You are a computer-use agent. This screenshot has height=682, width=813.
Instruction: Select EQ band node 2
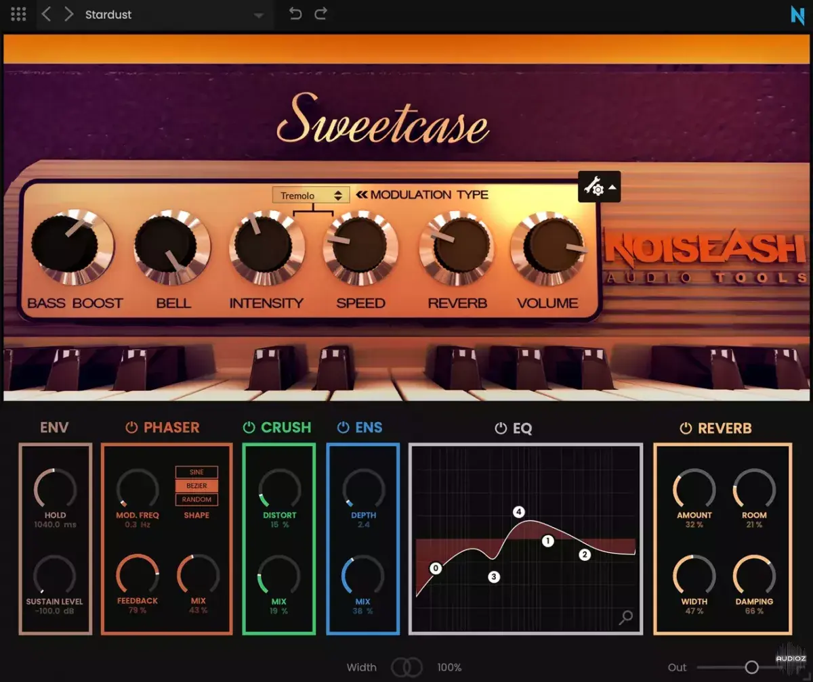[x=585, y=555]
